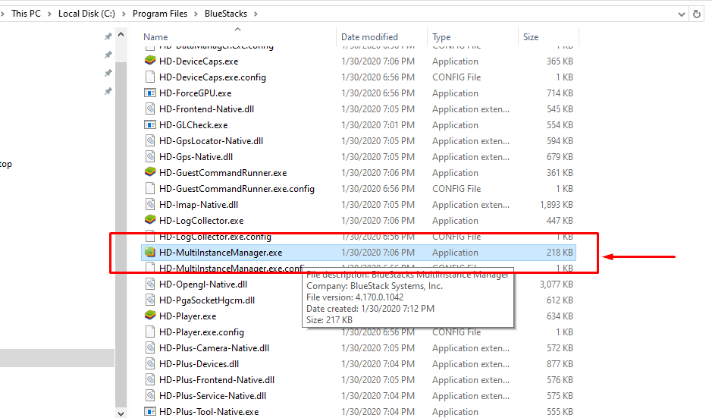
Task: Open the address bar history dropdown
Action: click(x=682, y=14)
